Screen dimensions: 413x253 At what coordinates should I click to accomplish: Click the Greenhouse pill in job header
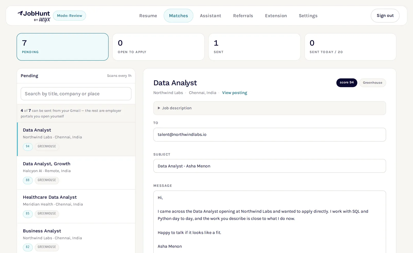[372, 83]
